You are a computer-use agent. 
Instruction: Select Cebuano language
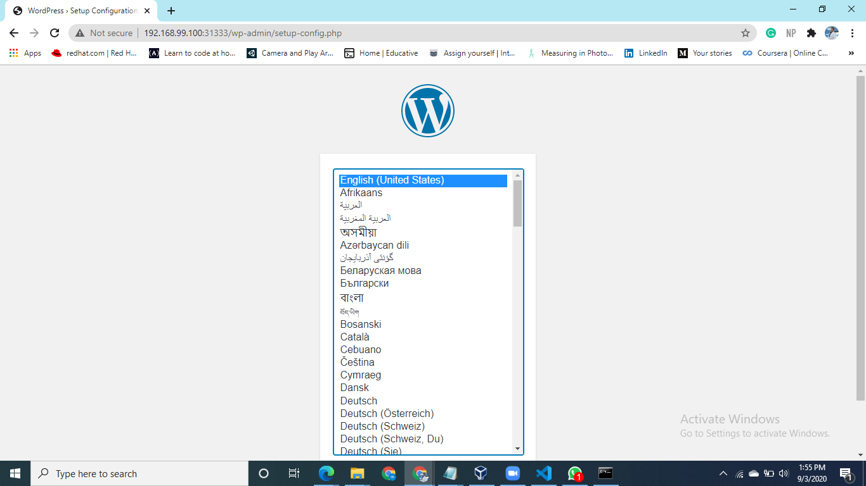[x=423, y=350]
